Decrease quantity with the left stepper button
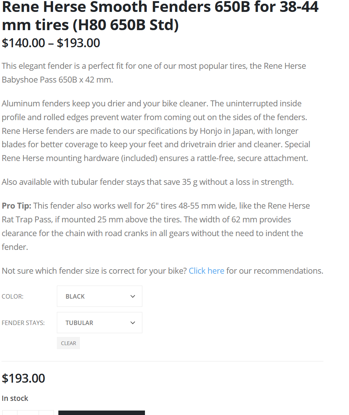 click(x=9, y=413)
